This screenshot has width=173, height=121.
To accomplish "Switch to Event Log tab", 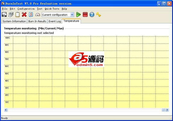I will click(55, 21).
